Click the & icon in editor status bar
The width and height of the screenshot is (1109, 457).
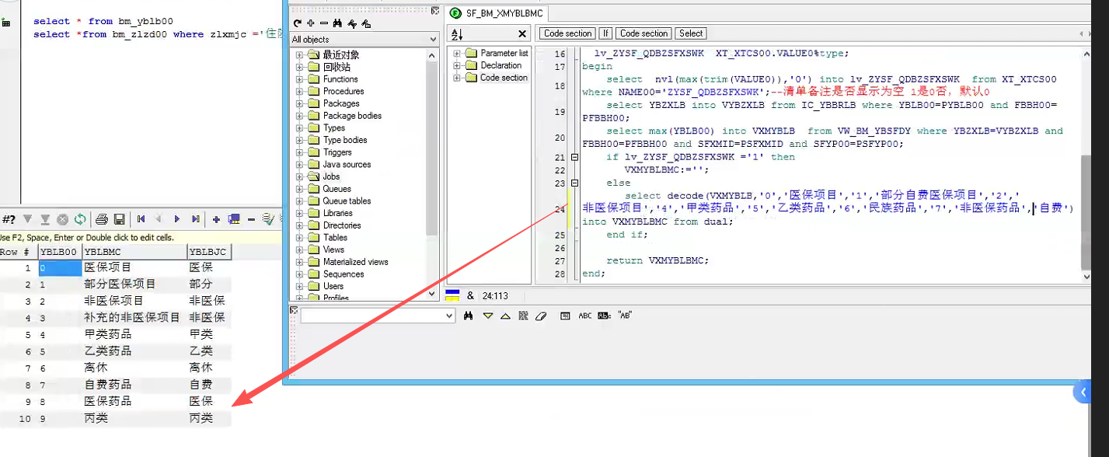pyautogui.click(x=470, y=295)
